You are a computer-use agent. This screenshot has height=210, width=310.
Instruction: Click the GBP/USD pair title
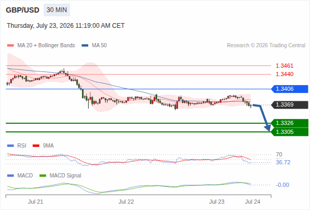click(23, 10)
